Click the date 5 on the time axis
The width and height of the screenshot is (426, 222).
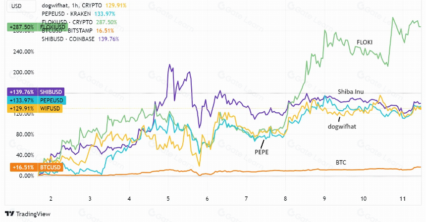168,199
